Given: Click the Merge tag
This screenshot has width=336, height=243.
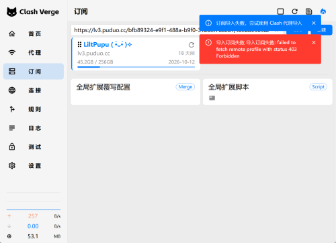Looking at the screenshot, I should click(x=185, y=87).
